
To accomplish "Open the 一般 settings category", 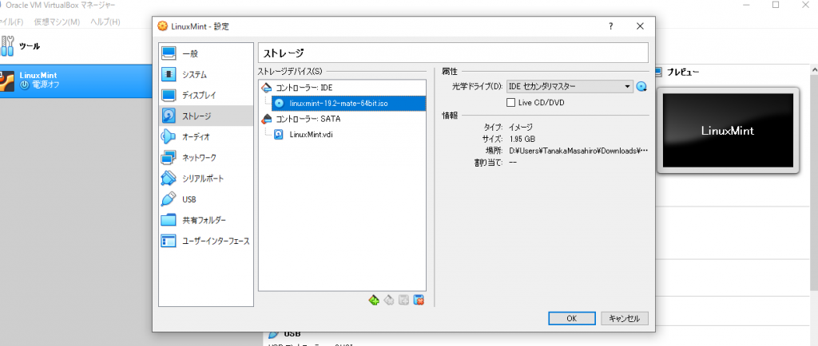I will (x=205, y=53).
